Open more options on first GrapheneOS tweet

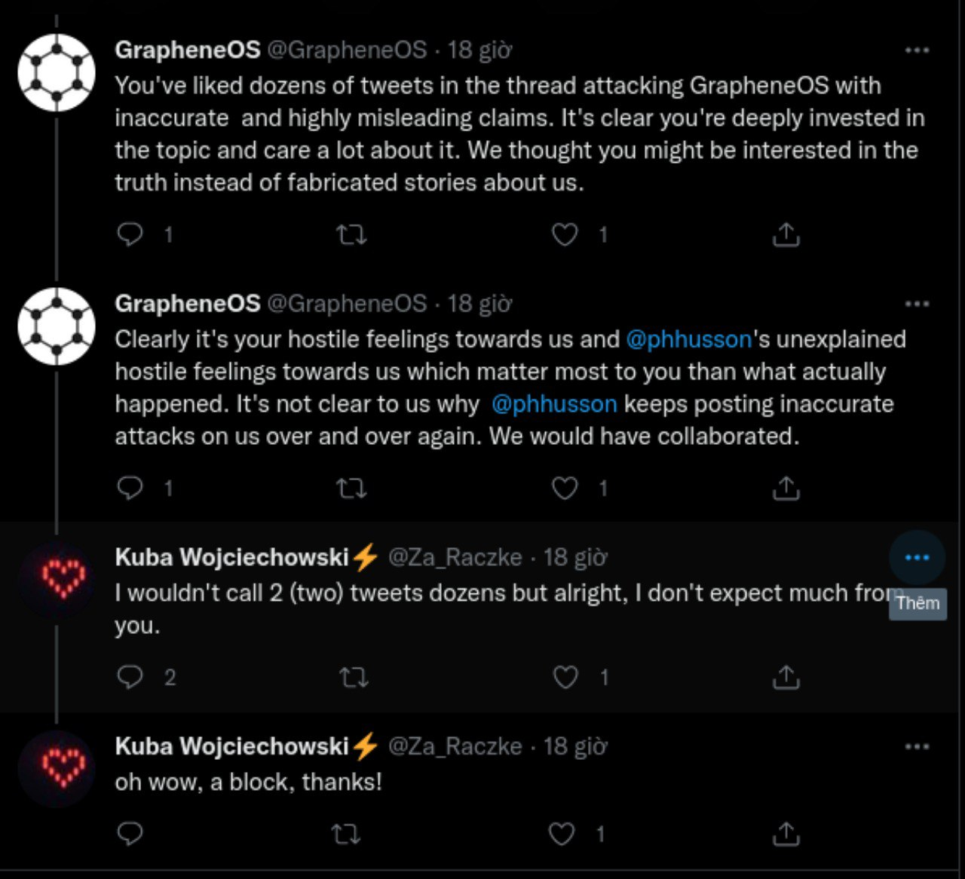[x=916, y=51]
